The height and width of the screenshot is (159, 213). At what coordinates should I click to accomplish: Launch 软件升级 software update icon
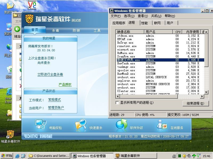tap(121, 124)
